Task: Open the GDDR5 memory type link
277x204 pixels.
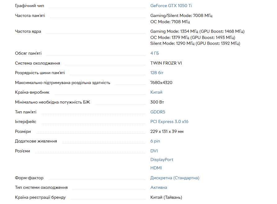Action: [158, 112]
